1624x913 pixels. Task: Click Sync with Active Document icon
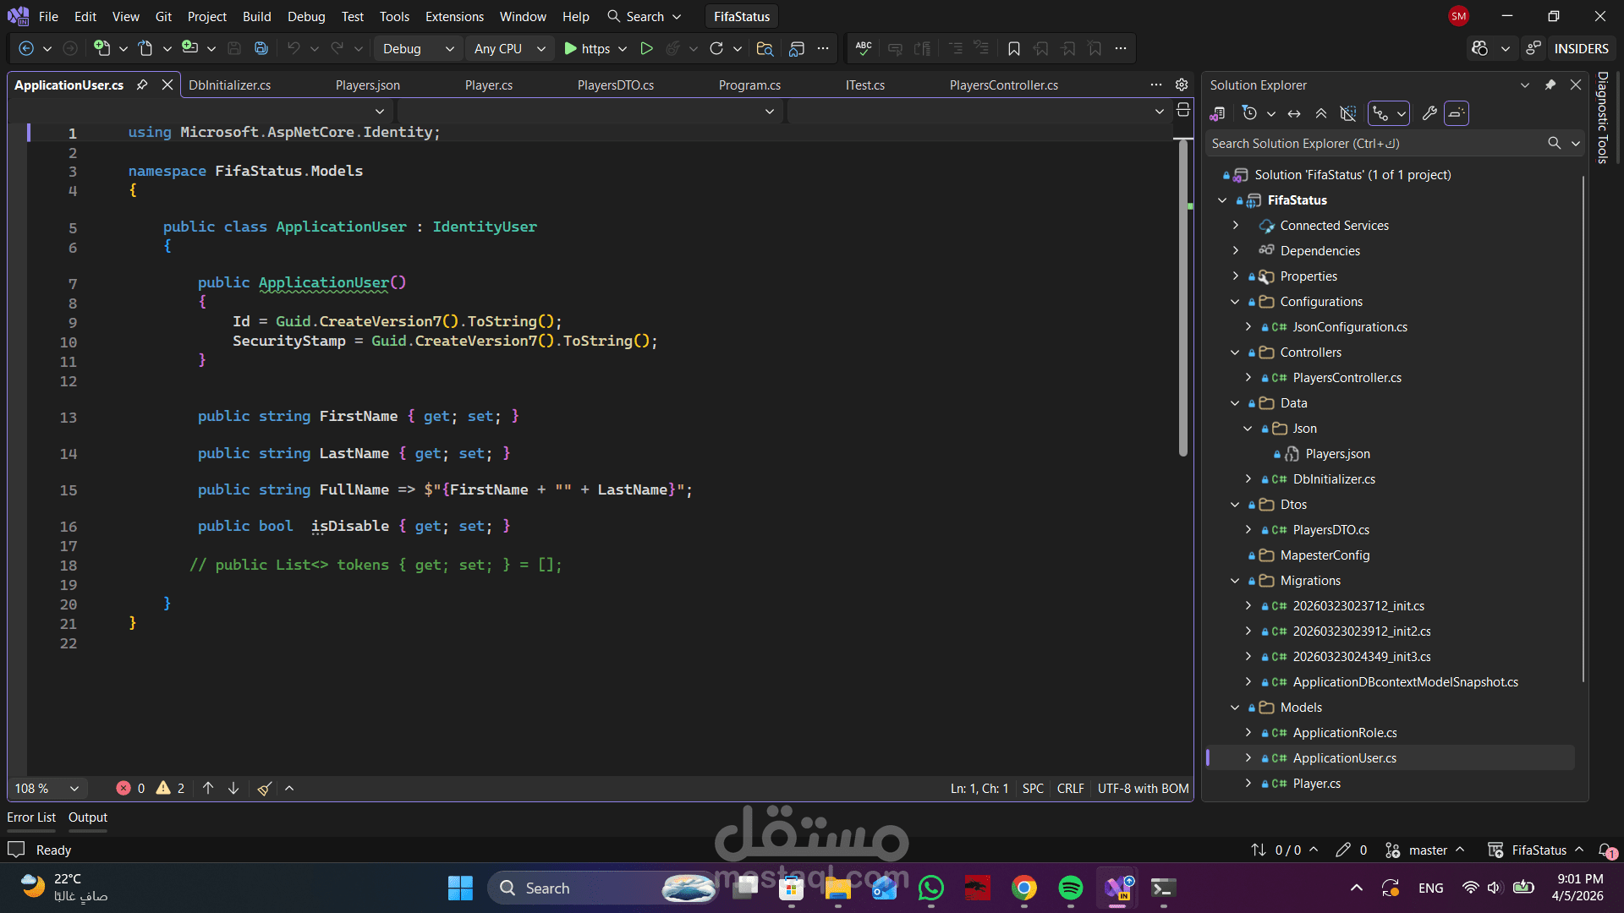1294,113
